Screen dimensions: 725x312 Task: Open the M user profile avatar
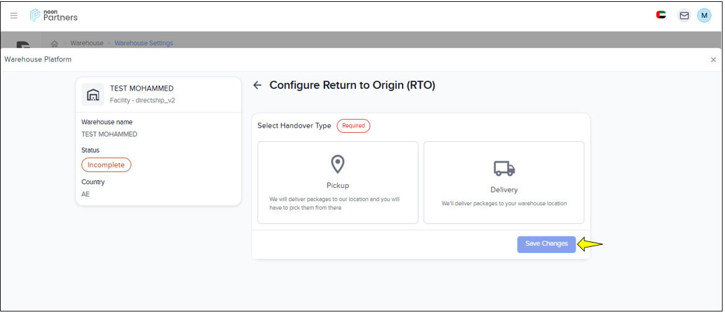click(x=704, y=16)
